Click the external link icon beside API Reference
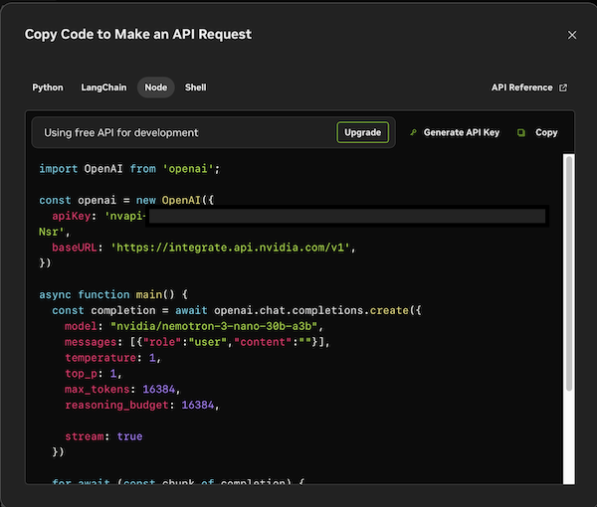Screen dimensions: 597x507 tap(563, 87)
